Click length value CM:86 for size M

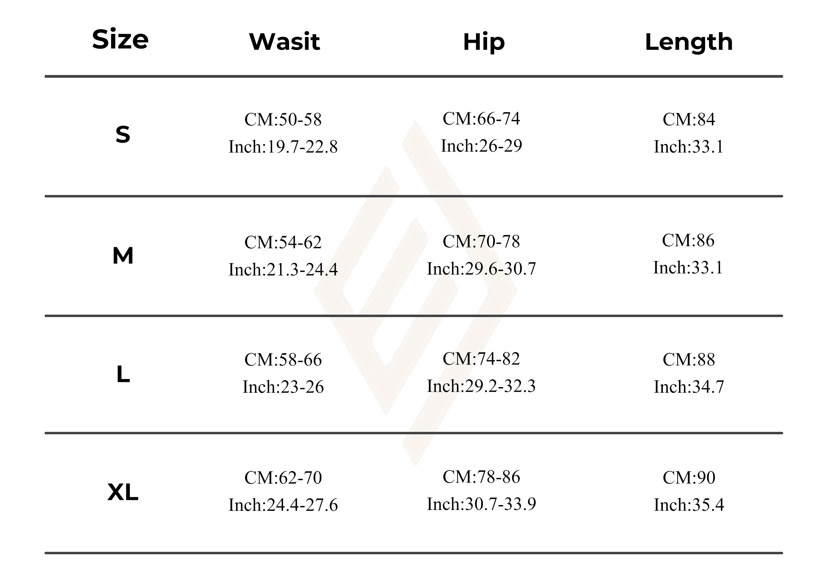click(688, 240)
